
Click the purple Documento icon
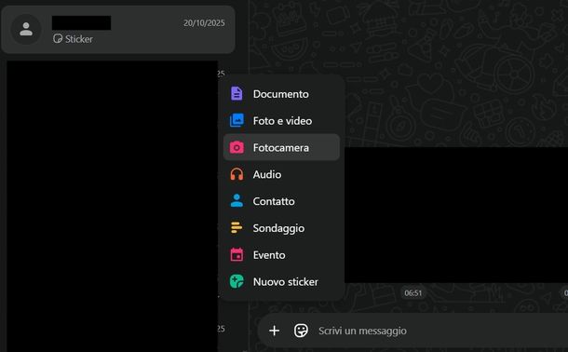(x=237, y=94)
